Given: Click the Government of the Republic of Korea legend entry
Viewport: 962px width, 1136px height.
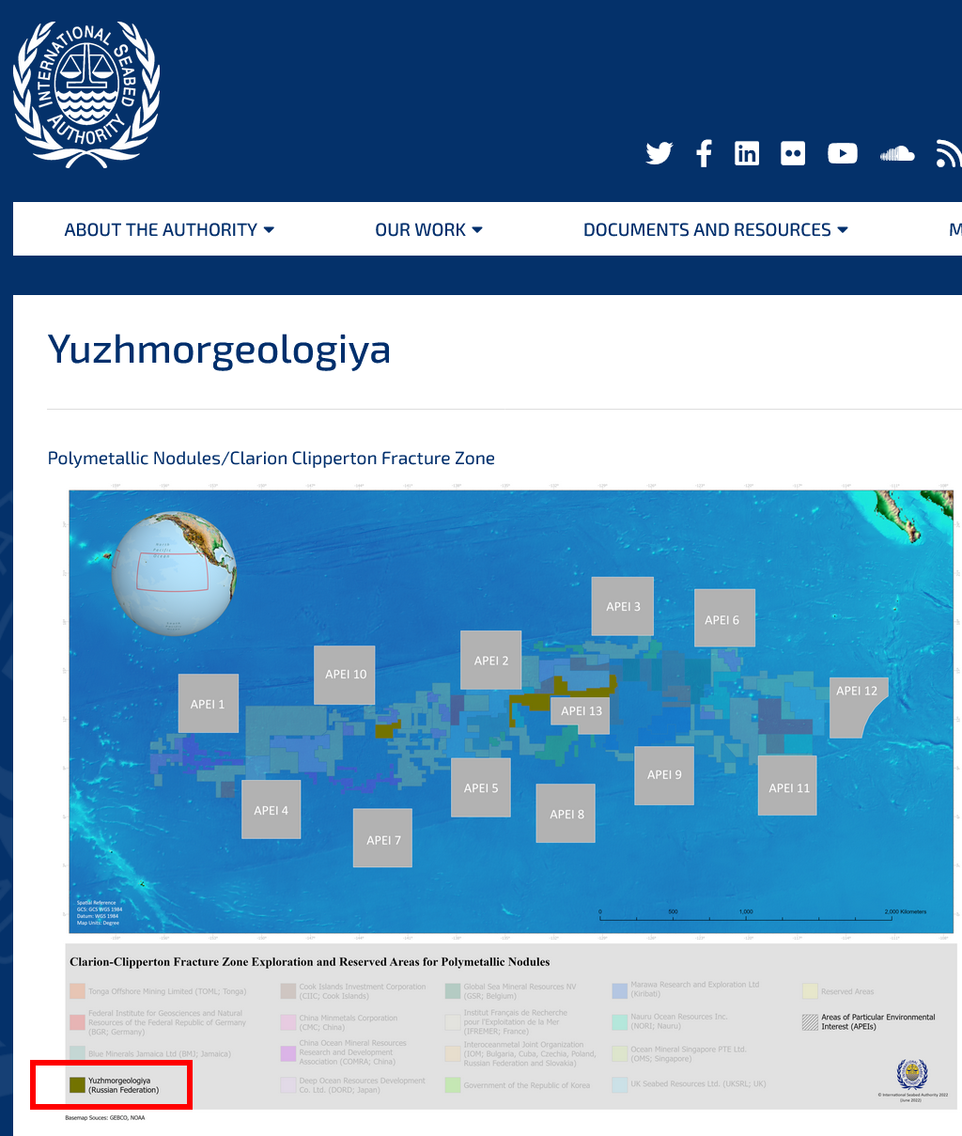Looking at the screenshot, I should click(518, 1085).
